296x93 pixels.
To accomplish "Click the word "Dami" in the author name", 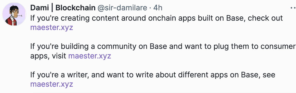I will click(39, 8).
